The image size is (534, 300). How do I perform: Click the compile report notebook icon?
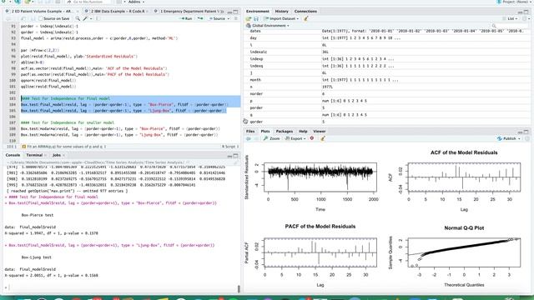98,18
